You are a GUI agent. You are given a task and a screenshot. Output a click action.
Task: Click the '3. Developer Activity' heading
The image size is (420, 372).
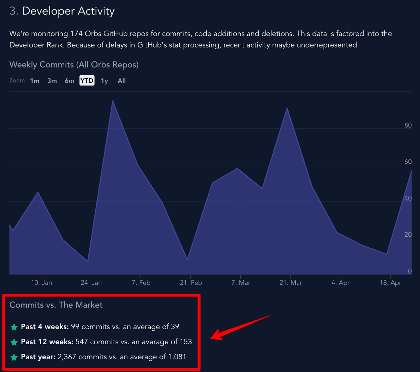[x=62, y=11]
